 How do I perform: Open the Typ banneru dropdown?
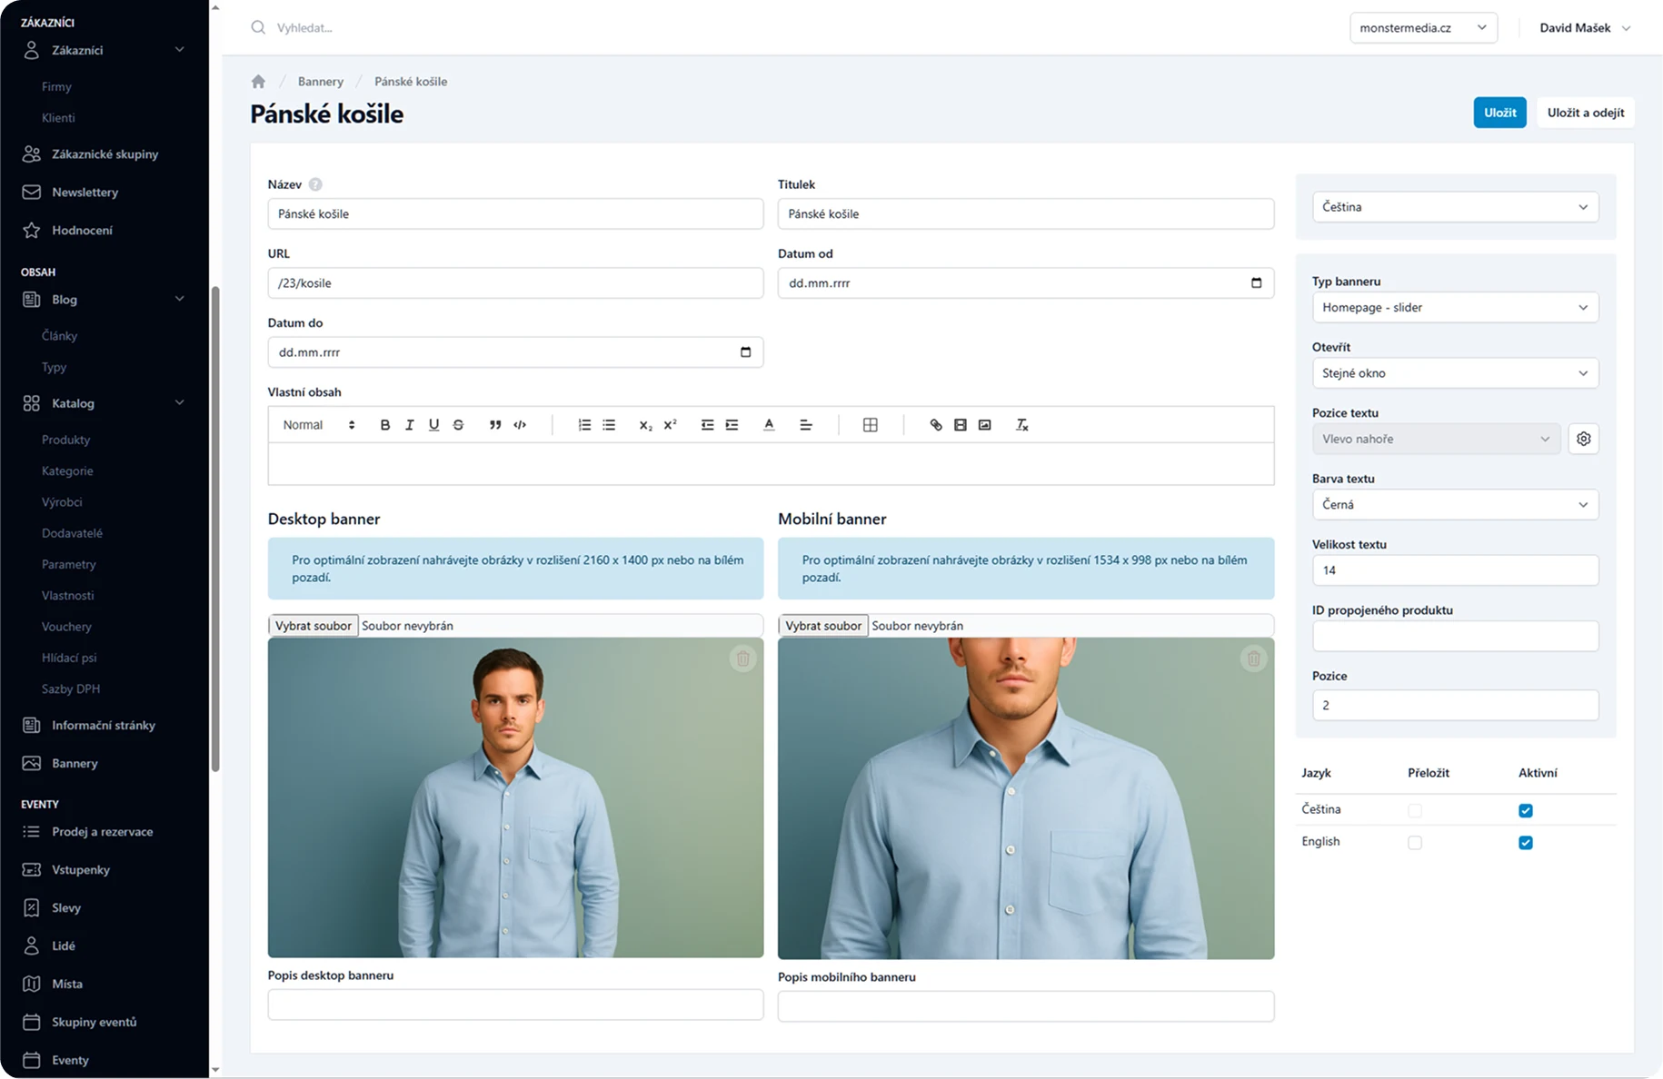click(x=1454, y=308)
